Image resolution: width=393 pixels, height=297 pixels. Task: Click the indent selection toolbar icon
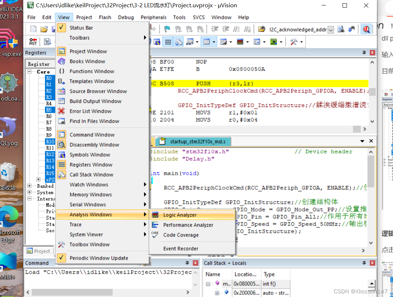coord(214,29)
